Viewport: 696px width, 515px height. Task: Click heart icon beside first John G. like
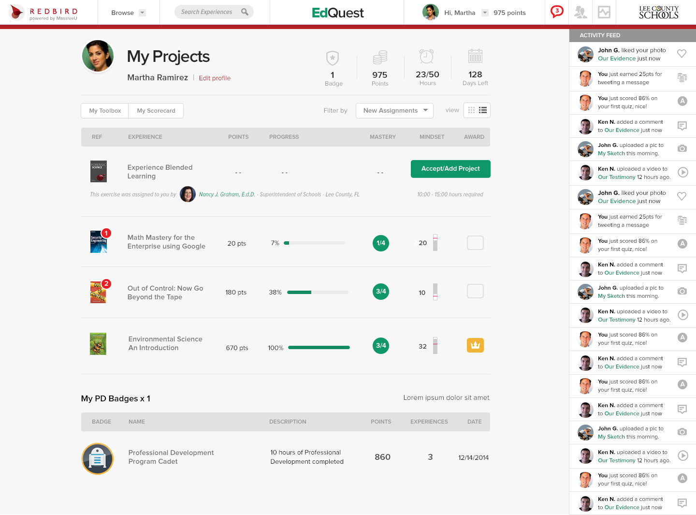pos(681,54)
